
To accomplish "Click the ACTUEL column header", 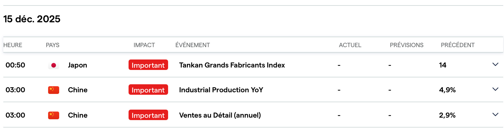I will click(350, 45).
